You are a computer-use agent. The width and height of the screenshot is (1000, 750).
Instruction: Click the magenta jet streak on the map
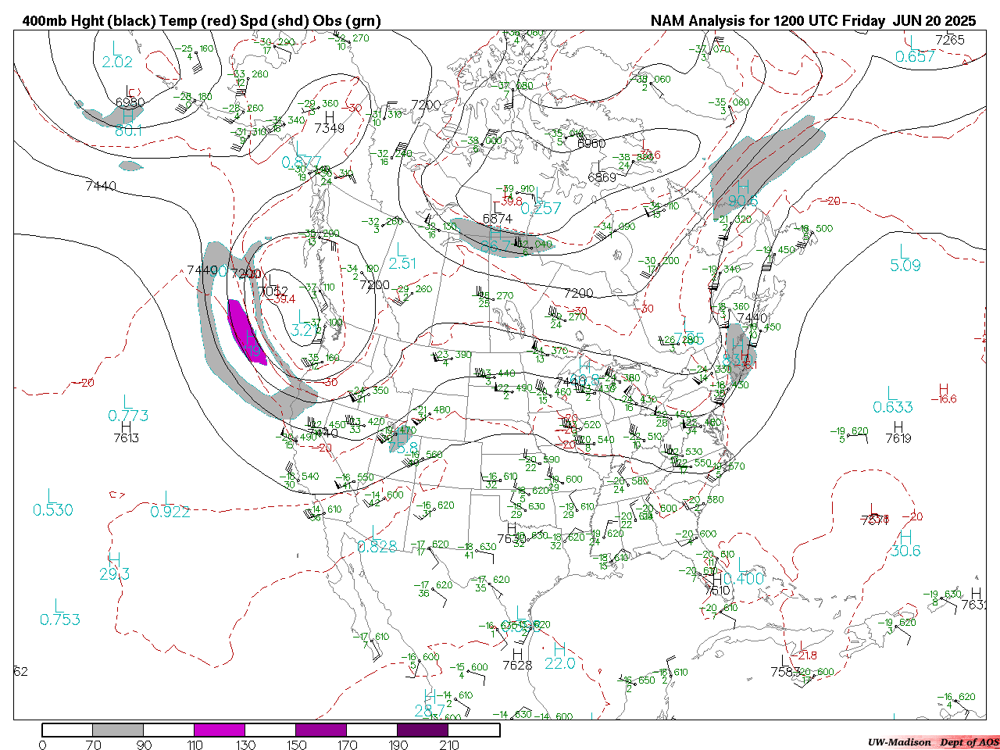click(x=245, y=332)
